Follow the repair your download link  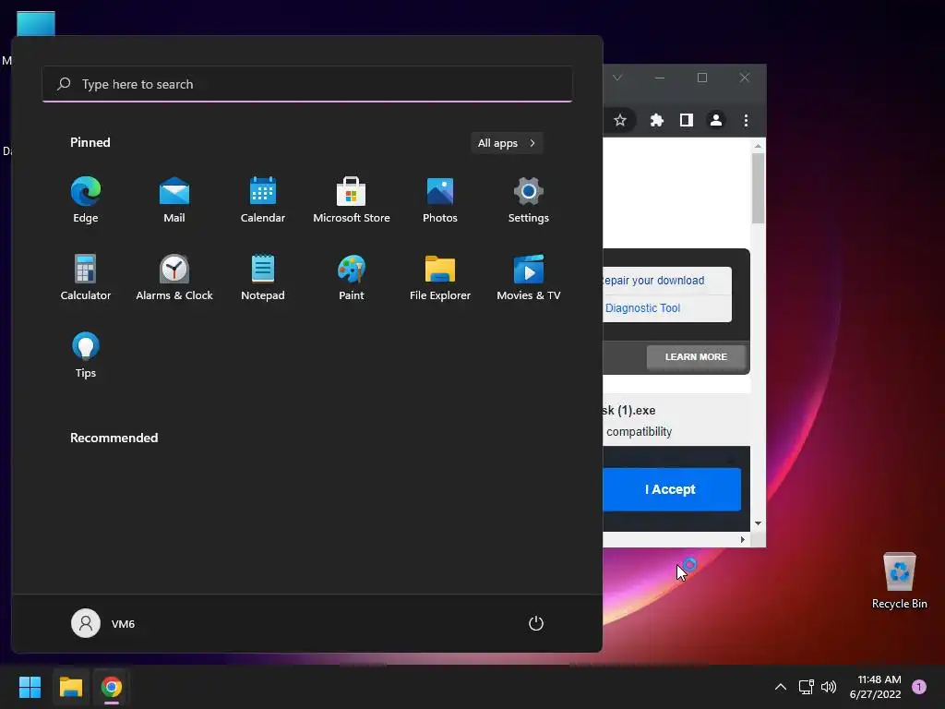(x=653, y=281)
